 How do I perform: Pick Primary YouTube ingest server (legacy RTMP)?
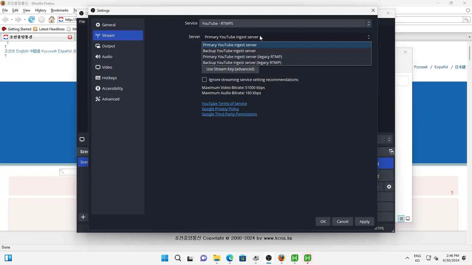click(286, 57)
